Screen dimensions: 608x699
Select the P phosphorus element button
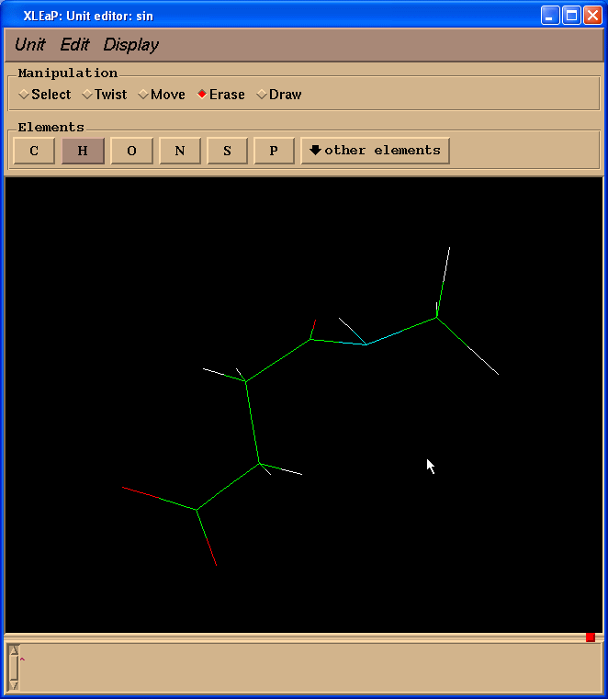(x=274, y=151)
